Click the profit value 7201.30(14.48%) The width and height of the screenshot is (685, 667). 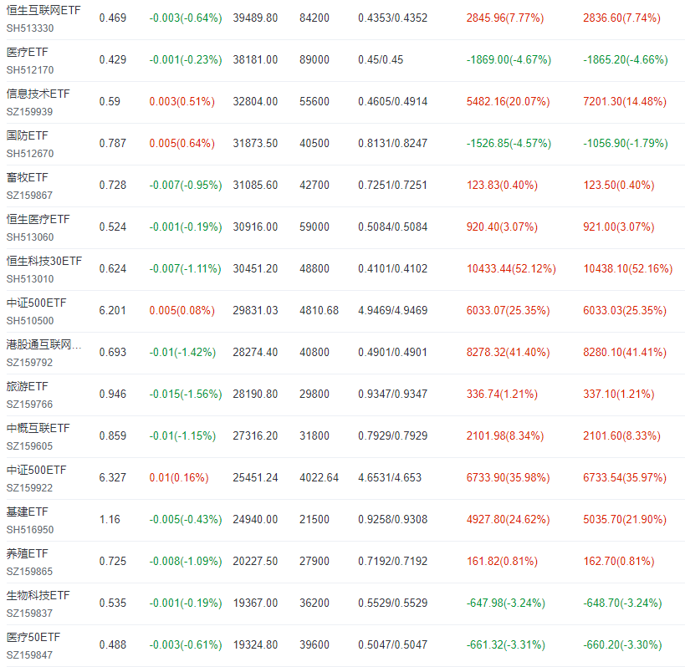pos(625,102)
